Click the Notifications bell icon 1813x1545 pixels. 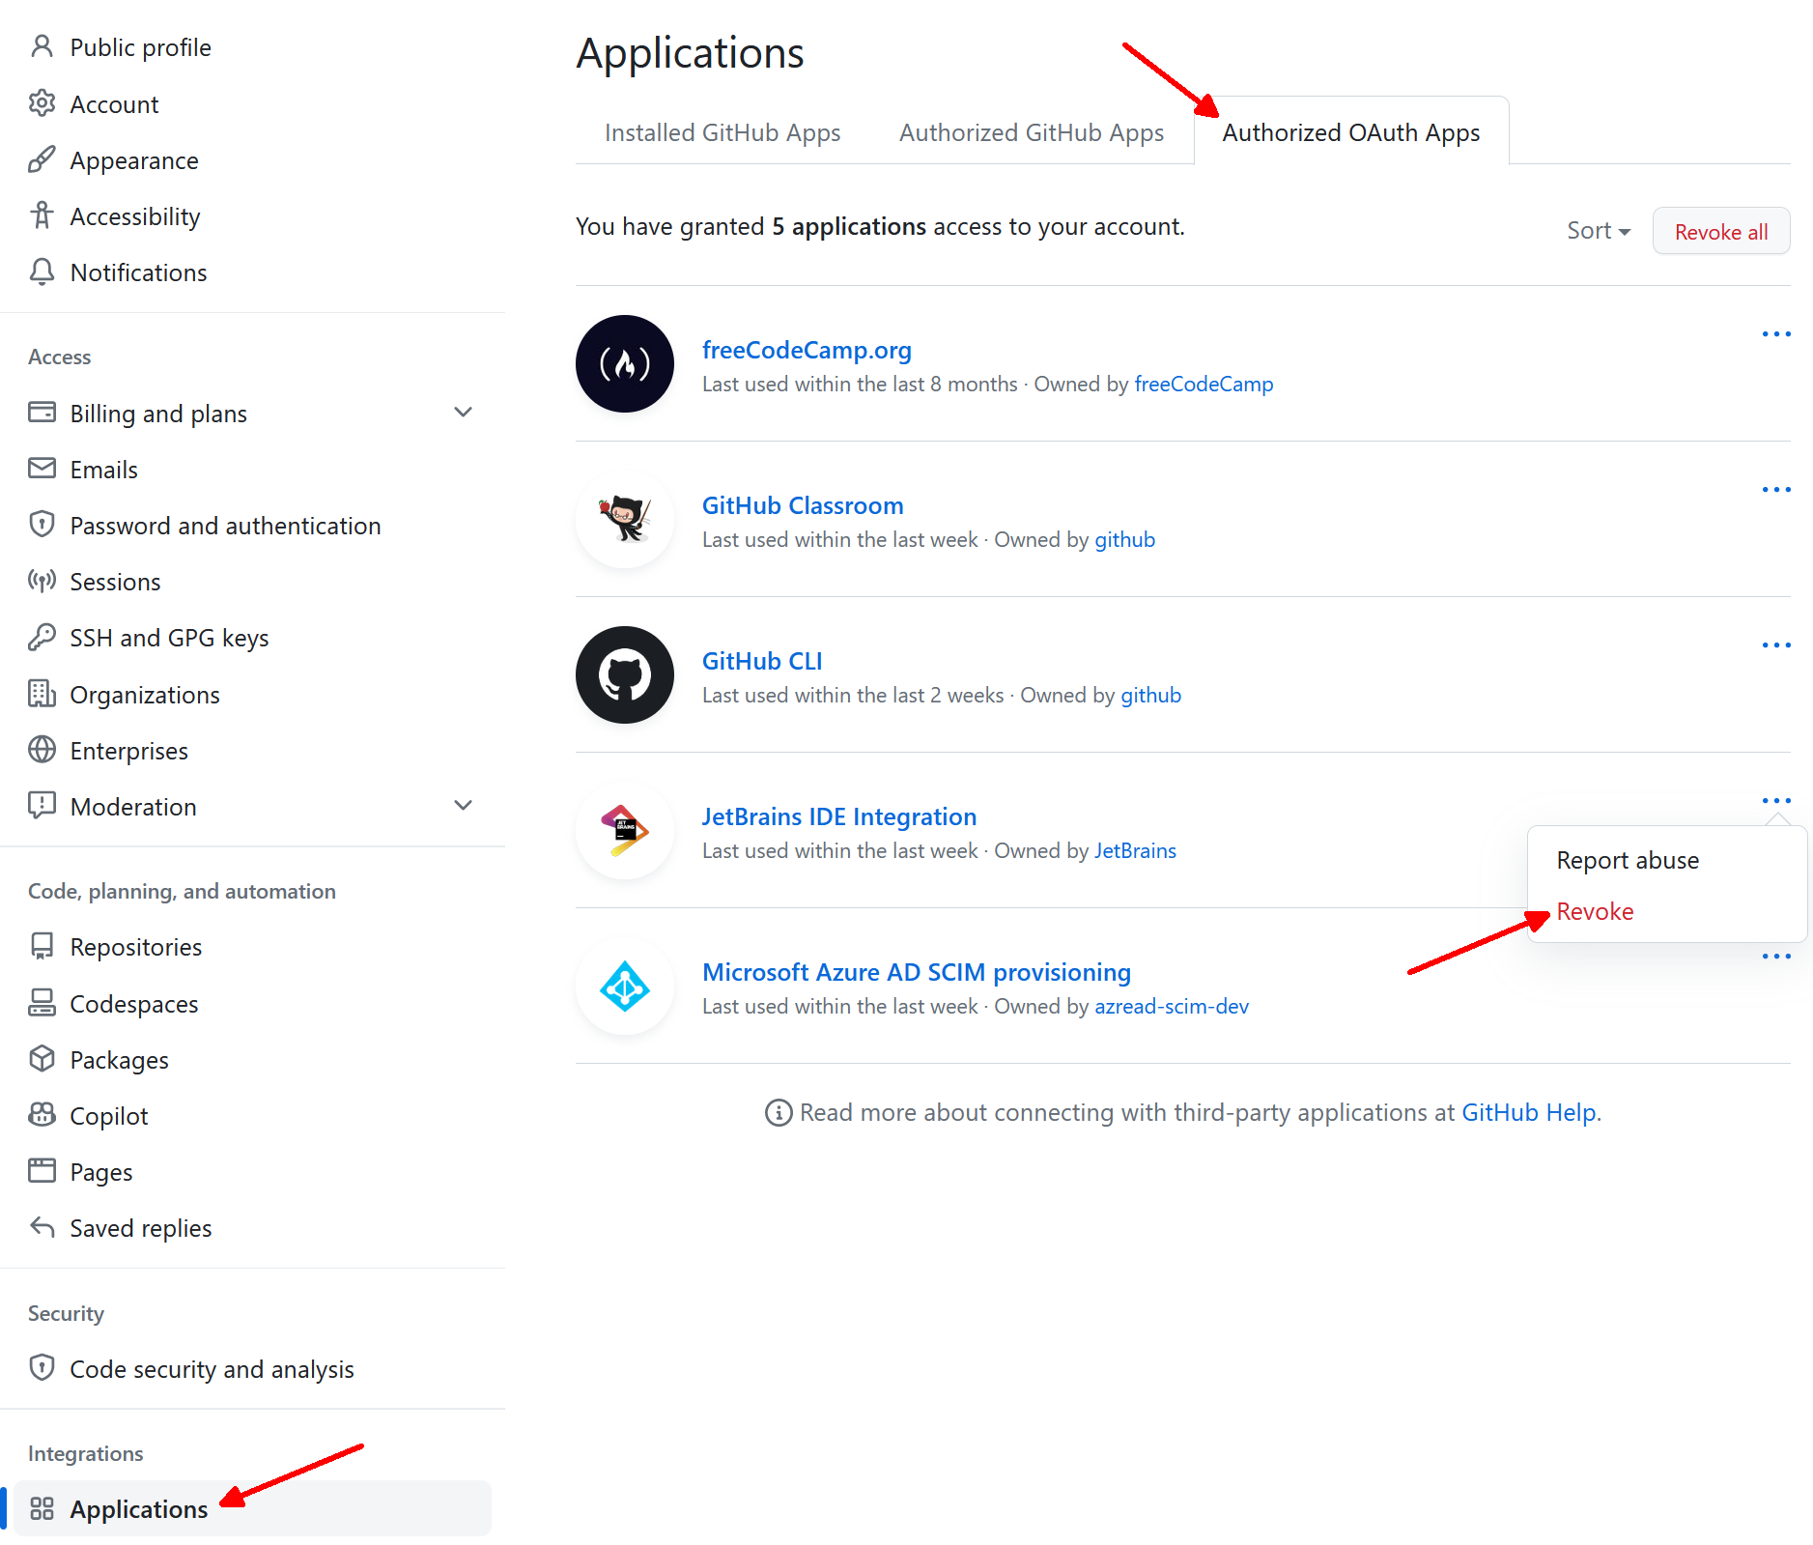[42, 272]
